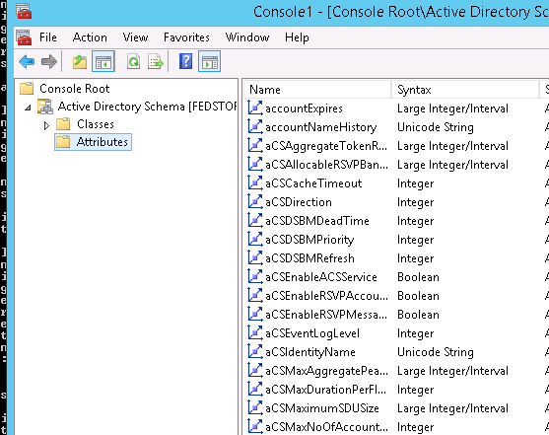The height and width of the screenshot is (435, 549).
Task: Select the accountExpires attribute name
Action: point(304,109)
